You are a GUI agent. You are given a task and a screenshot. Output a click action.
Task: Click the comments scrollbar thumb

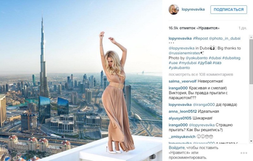[251, 62]
